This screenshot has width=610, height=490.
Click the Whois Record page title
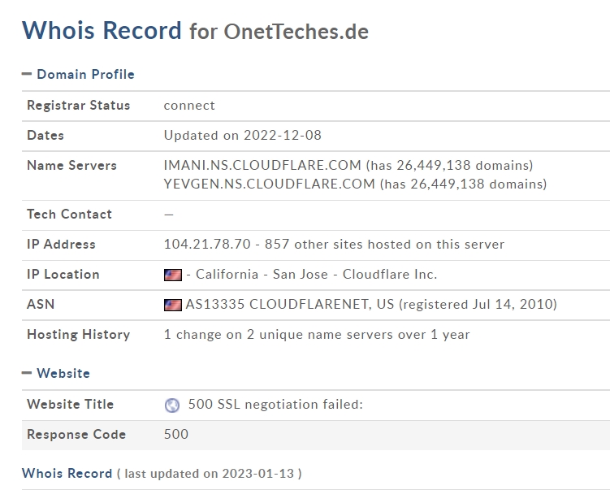click(x=102, y=30)
